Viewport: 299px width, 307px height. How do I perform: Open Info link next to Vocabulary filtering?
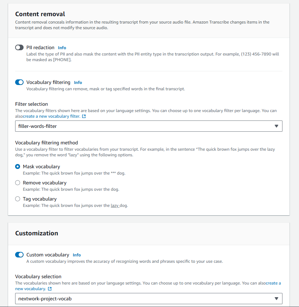[78, 83]
